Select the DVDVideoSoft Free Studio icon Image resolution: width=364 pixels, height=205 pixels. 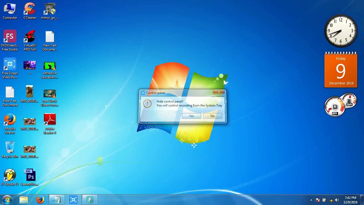pyautogui.click(x=10, y=41)
